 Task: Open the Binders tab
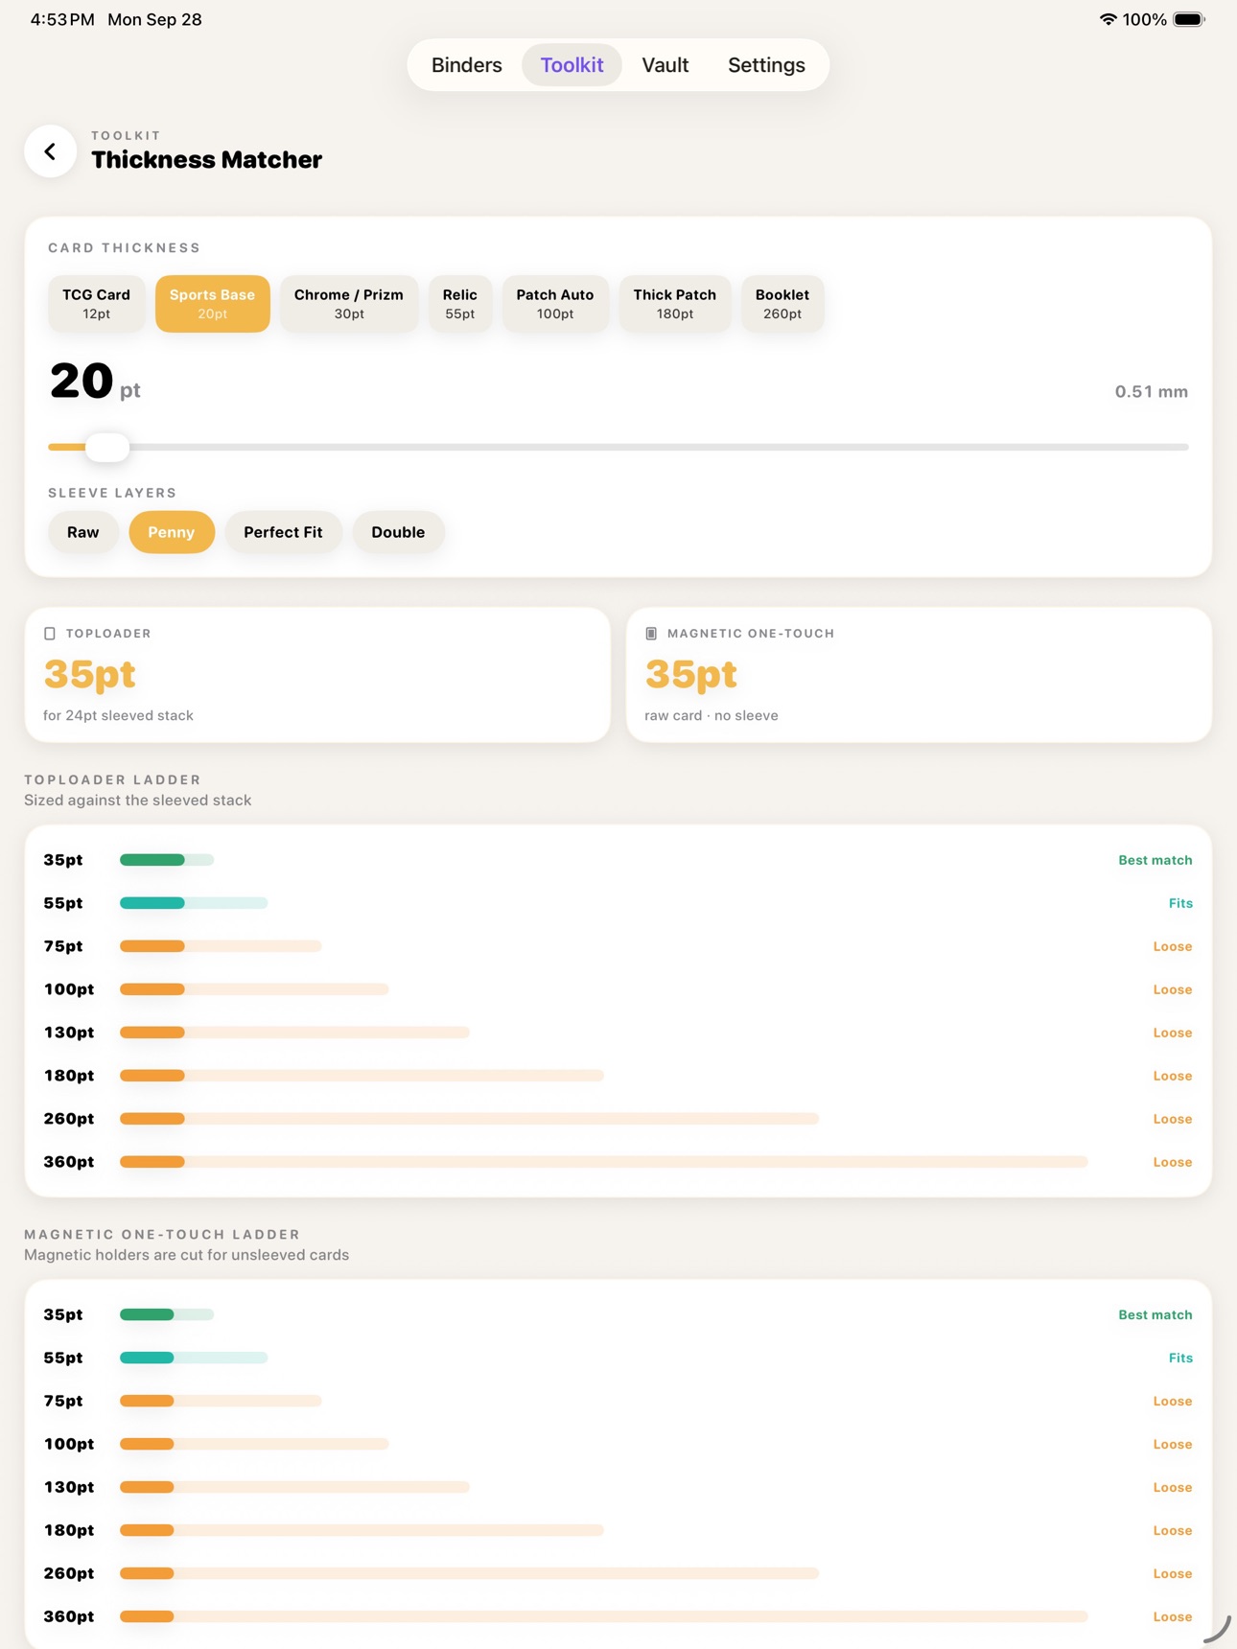point(466,65)
